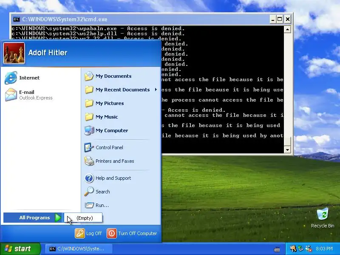Click the green start button
The image size is (340, 255).
pos(20,249)
